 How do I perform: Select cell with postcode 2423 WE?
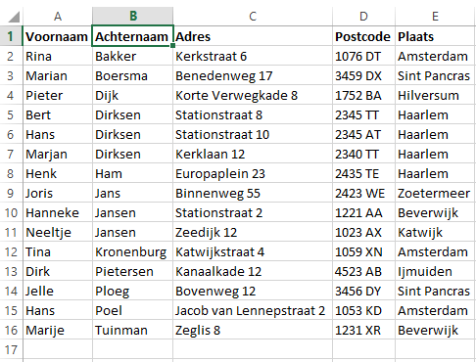(x=363, y=193)
